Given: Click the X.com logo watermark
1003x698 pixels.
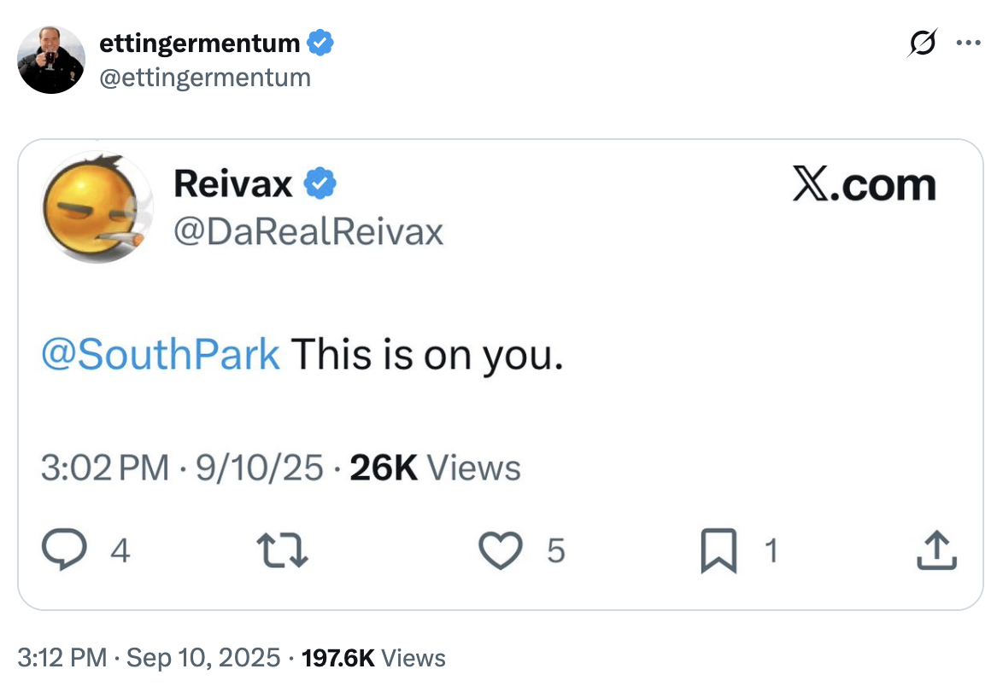Looking at the screenshot, I should (x=864, y=185).
